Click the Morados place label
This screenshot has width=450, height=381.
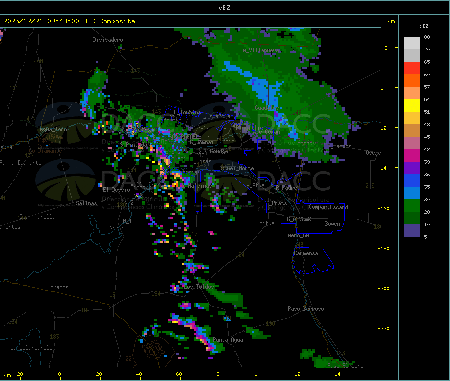[58, 287]
